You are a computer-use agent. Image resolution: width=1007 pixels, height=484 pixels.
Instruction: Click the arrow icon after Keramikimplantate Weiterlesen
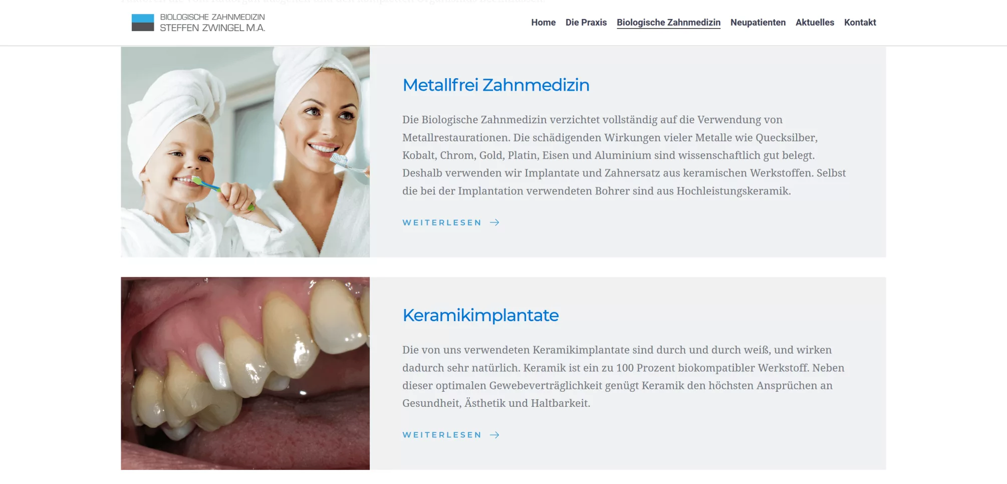(x=494, y=435)
